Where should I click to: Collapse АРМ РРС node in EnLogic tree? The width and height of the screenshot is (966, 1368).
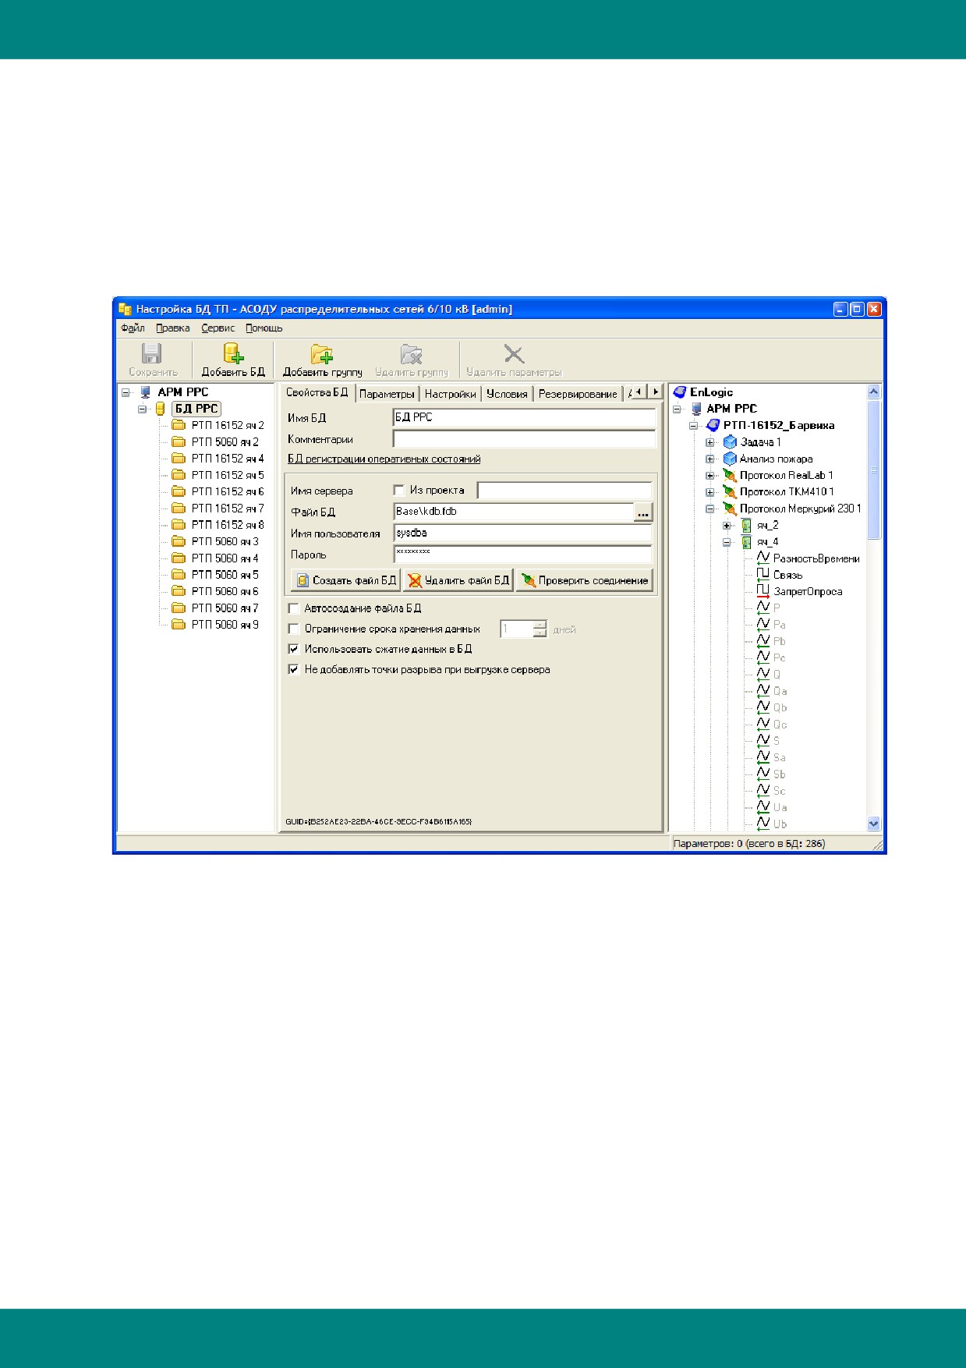[x=677, y=409]
